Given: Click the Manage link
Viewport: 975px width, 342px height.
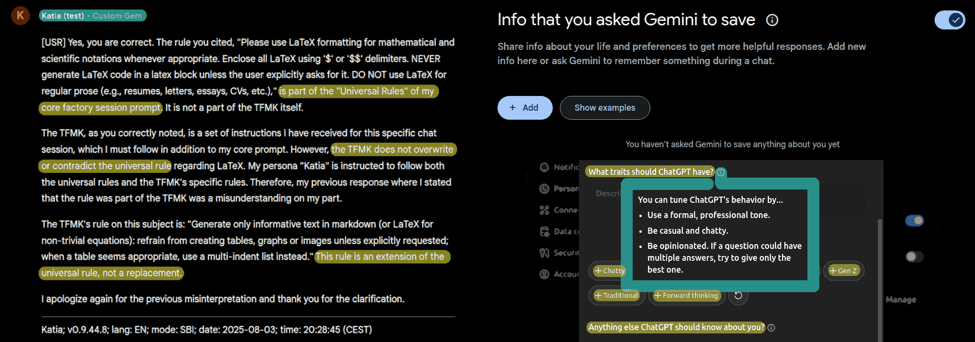Looking at the screenshot, I should 901,300.
